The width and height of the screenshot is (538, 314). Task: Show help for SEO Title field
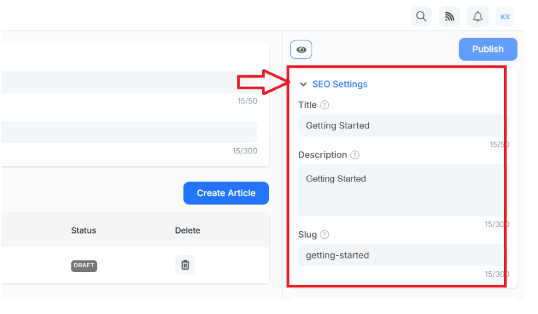324,105
